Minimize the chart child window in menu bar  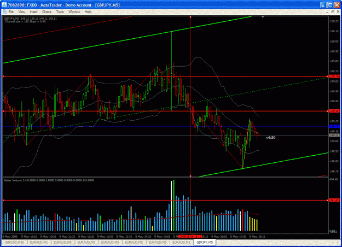pos(327,12)
